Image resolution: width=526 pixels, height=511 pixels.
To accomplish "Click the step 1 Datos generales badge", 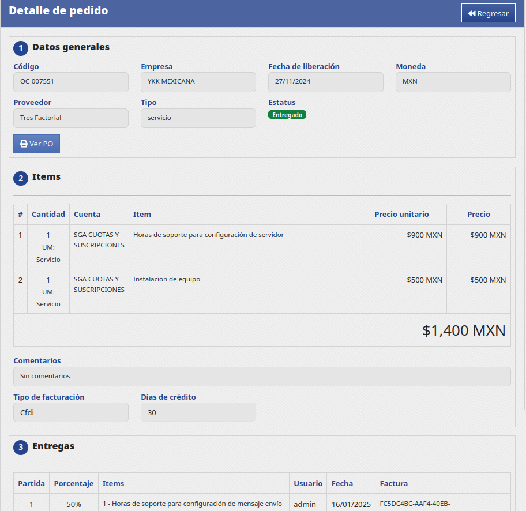I will point(20,48).
